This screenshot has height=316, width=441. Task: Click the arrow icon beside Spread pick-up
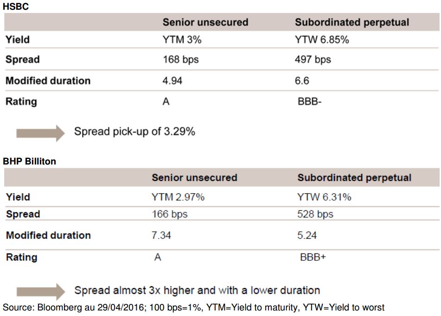(40, 133)
